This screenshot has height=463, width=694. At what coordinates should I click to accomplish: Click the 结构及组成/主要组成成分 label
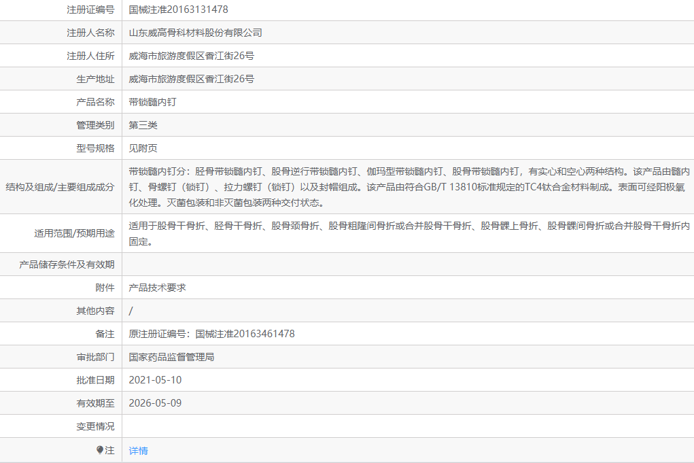(60, 187)
